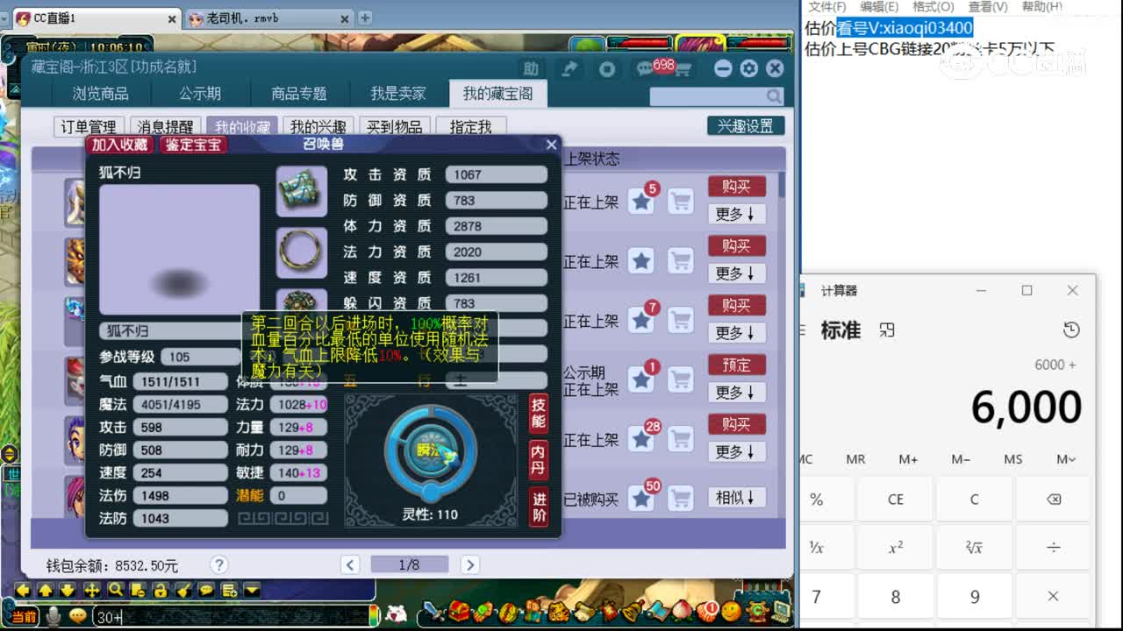This screenshot has width=1123, height=631.
Task: Add row with 28 badge to cart
Action: click(x=680, y=440)
